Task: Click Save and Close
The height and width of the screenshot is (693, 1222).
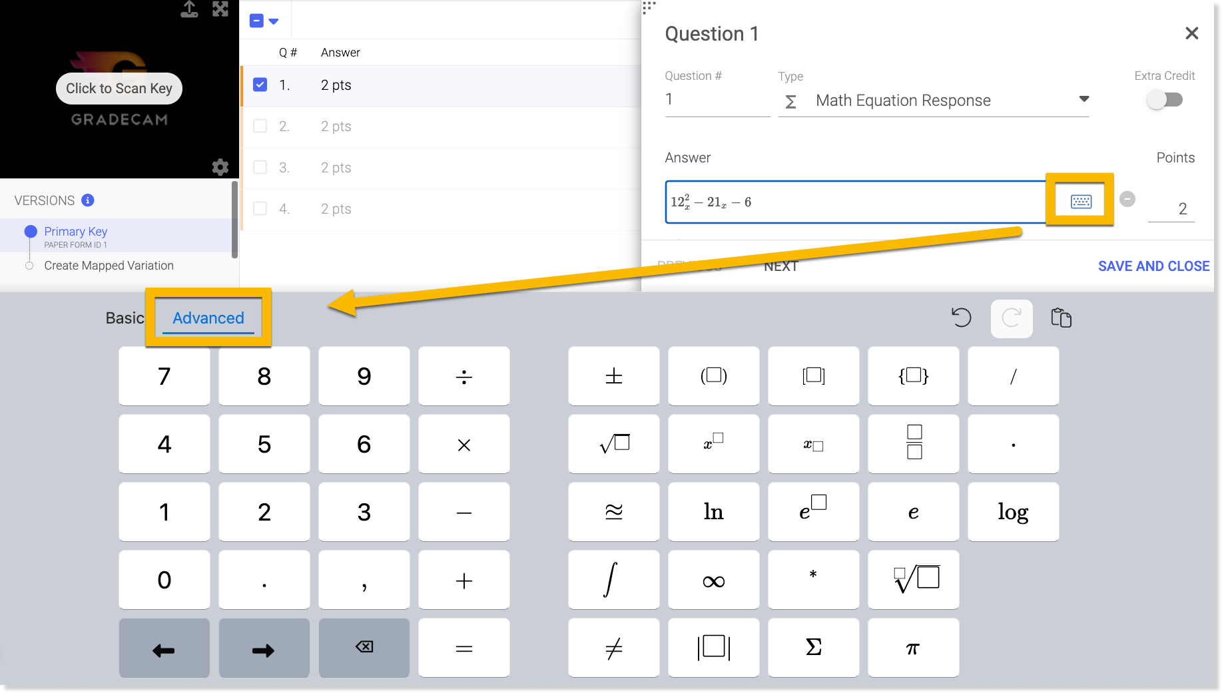Action: 1153,266
